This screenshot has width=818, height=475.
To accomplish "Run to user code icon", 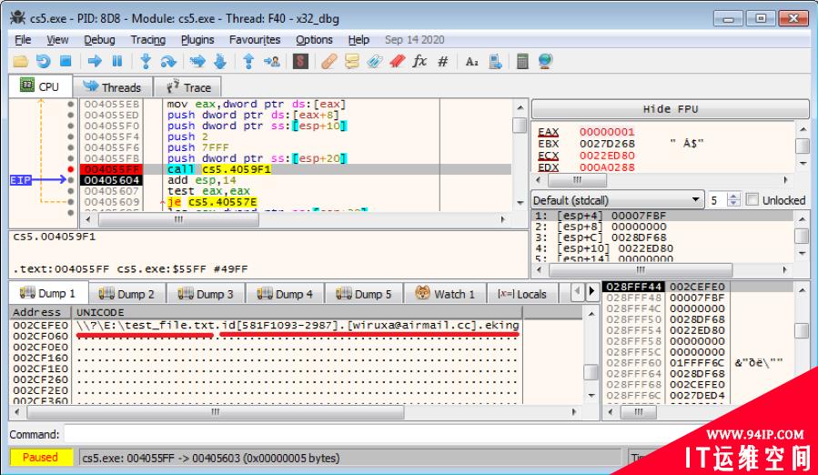I will (272, 62).
